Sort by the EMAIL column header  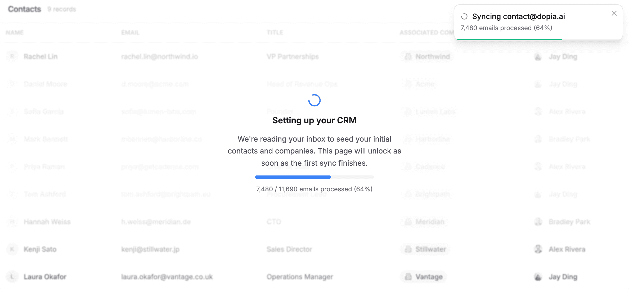tap(130, 33)
